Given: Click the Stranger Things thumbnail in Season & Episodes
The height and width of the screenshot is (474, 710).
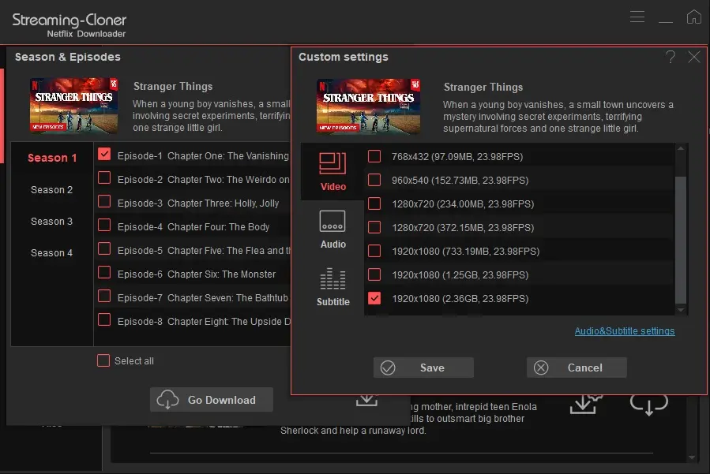Looking at the screenshot, I should 73,106.
